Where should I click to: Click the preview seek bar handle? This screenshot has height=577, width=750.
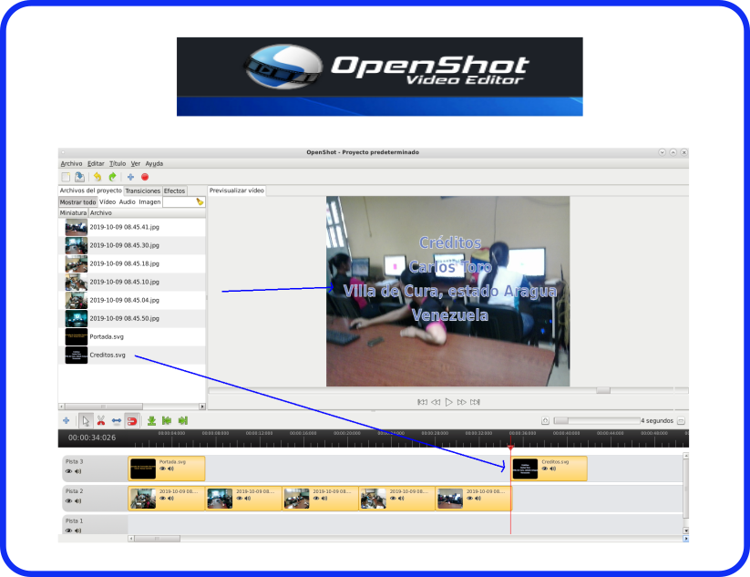click(603, 390)
